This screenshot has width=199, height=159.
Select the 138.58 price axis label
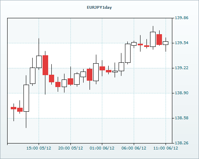pos(181,118)
